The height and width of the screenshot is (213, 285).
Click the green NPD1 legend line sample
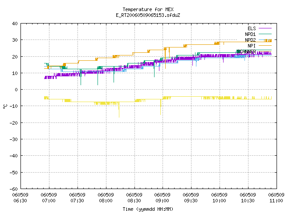[x=265, y=34]
